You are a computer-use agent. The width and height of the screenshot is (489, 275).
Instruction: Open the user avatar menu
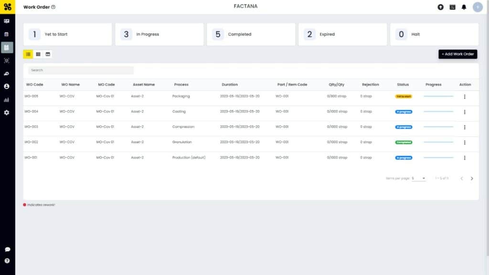pos(478,7)
